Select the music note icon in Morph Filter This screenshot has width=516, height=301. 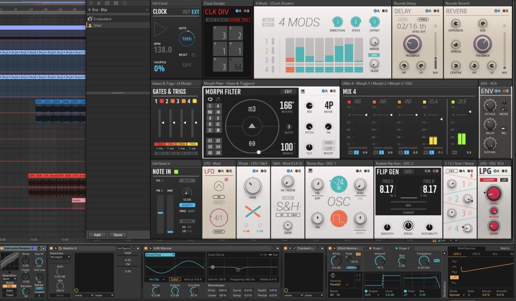[218, 99]
